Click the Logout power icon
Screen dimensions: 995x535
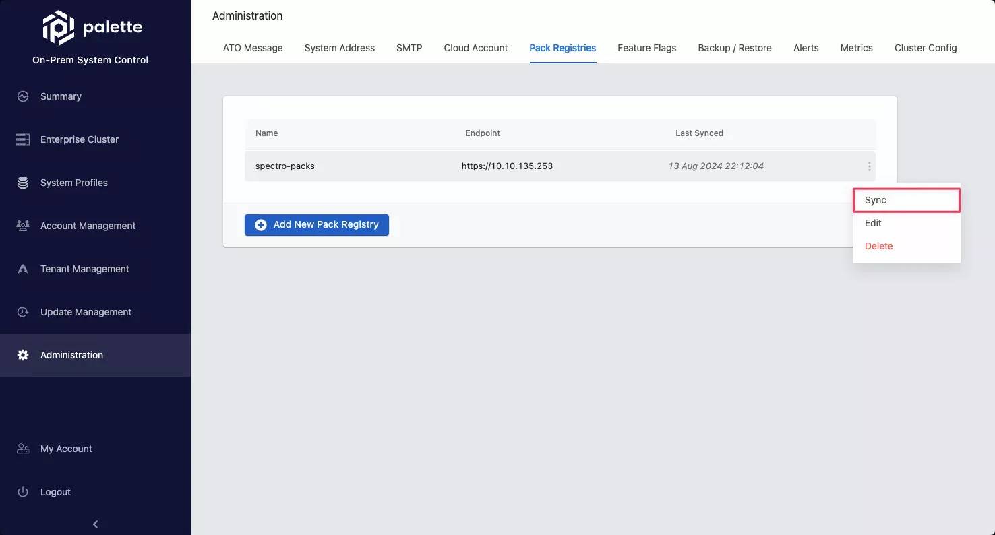pos(23,492)
